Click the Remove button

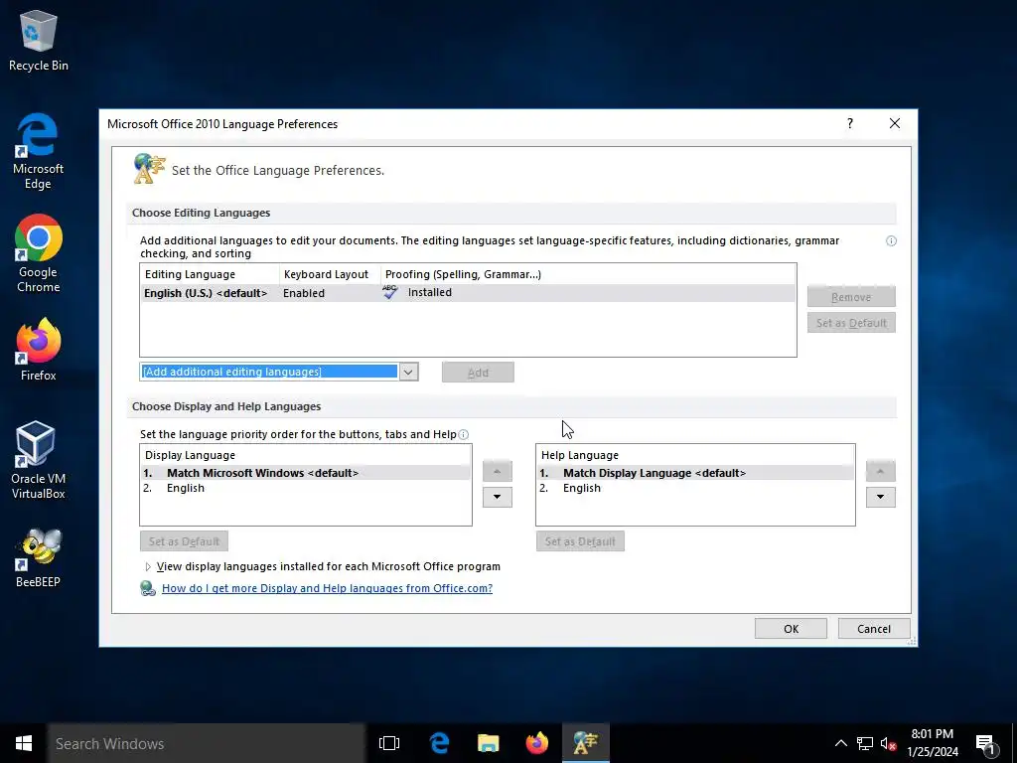point(851,296)
